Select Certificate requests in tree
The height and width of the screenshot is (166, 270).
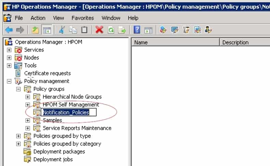[x=48, y=73]
